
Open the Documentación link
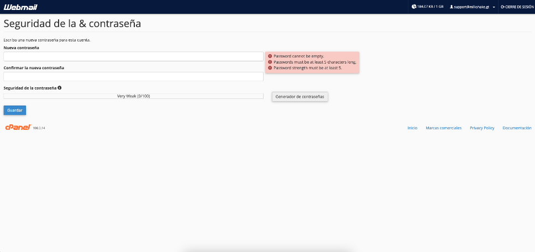point(517,128)
